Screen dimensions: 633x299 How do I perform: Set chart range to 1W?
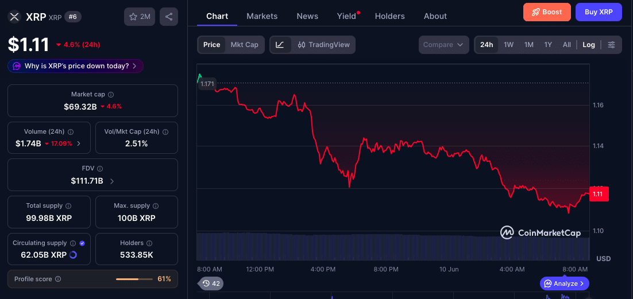[x=509, y=44]
